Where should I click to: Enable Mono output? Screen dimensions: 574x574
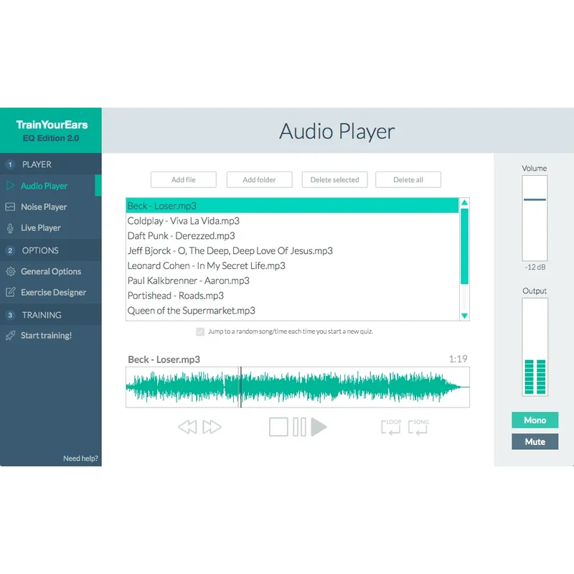tap(535, 420)
